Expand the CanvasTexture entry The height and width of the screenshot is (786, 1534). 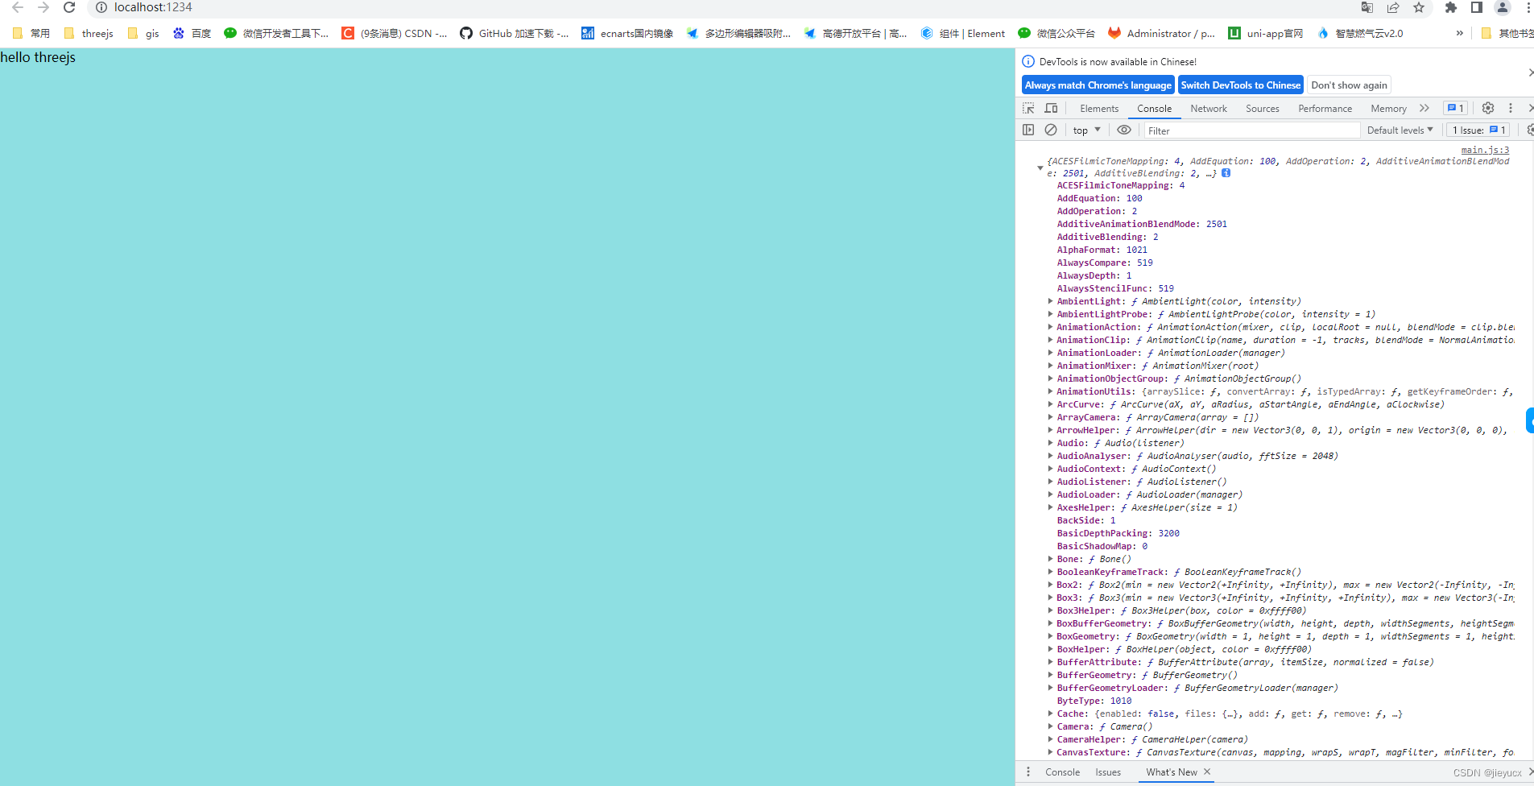coord(1050,752)
